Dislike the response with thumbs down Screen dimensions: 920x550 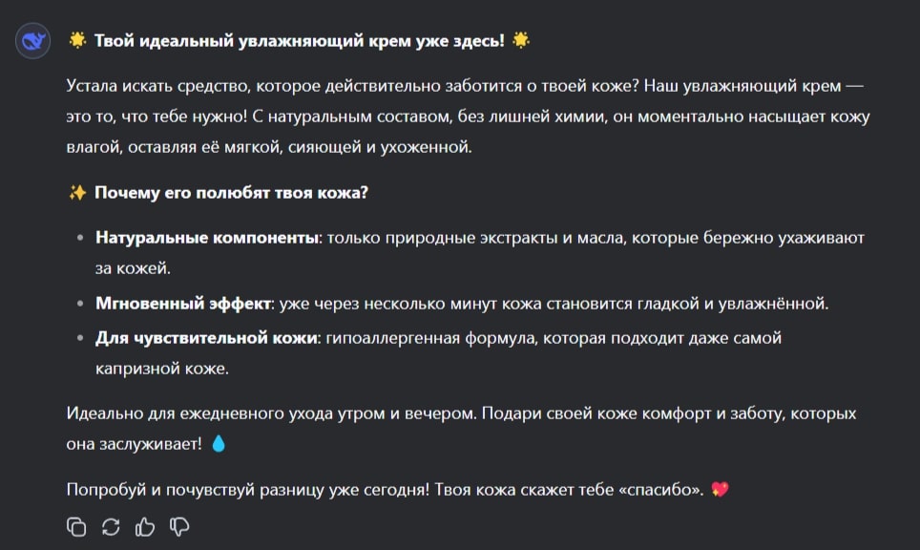[x=179, y=527]
